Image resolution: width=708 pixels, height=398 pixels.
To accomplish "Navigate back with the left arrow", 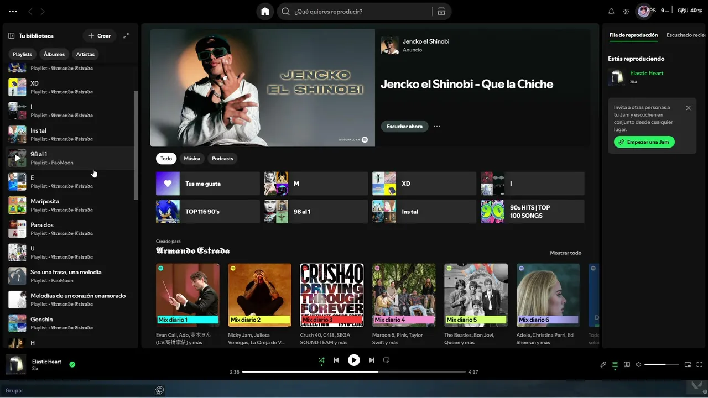I will (x=30, y=12).
